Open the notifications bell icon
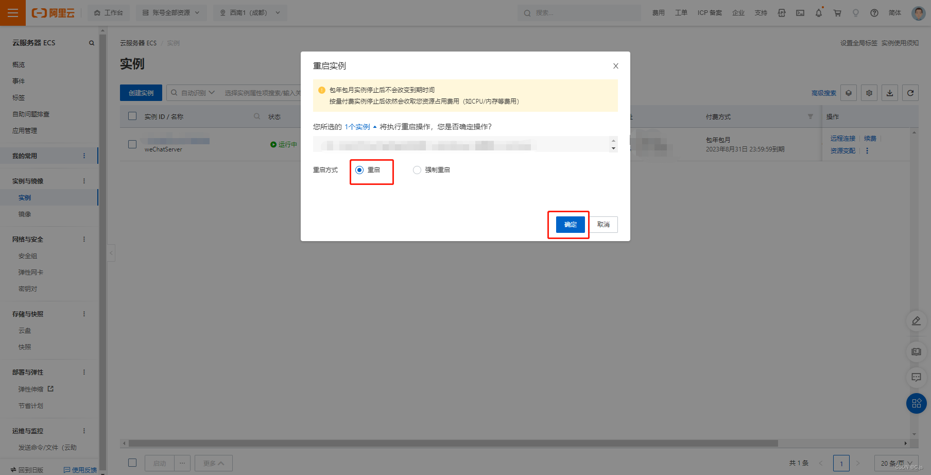This screenshot has height=475, width=931. tap(819, 13)
